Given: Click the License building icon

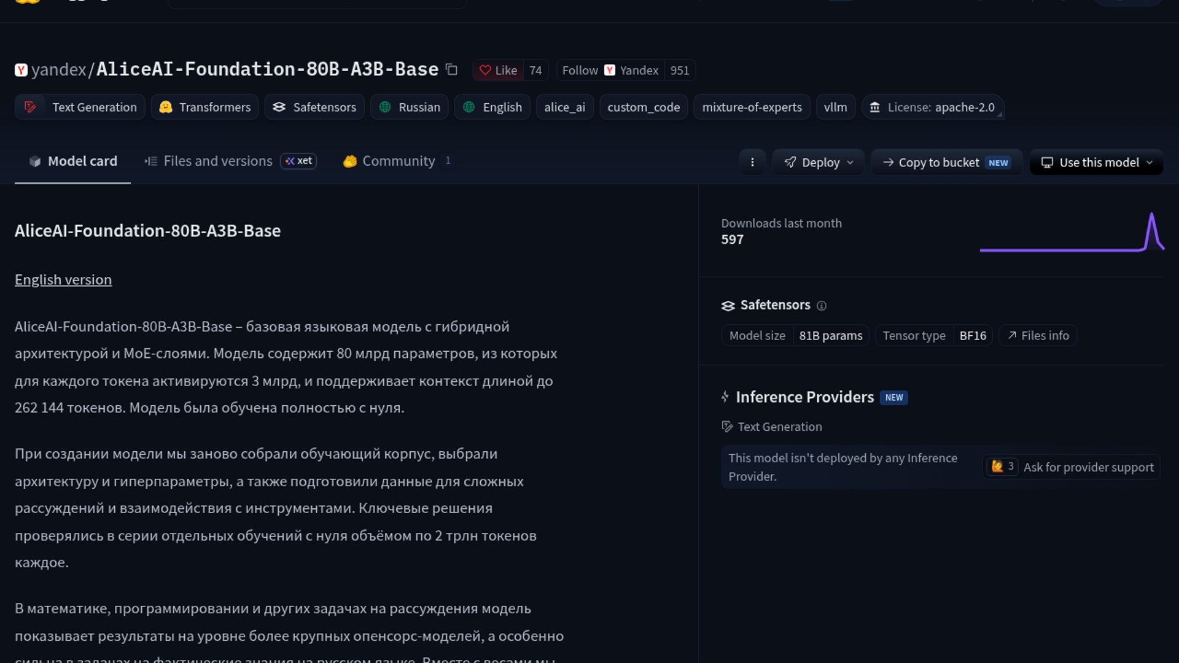Looking at the screenshot, I should 875,107.
